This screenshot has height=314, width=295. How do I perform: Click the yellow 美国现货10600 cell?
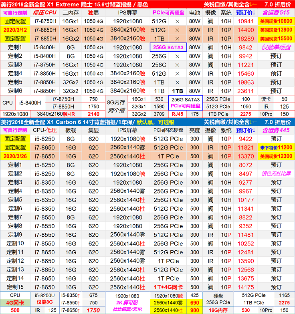pos(276,21)
